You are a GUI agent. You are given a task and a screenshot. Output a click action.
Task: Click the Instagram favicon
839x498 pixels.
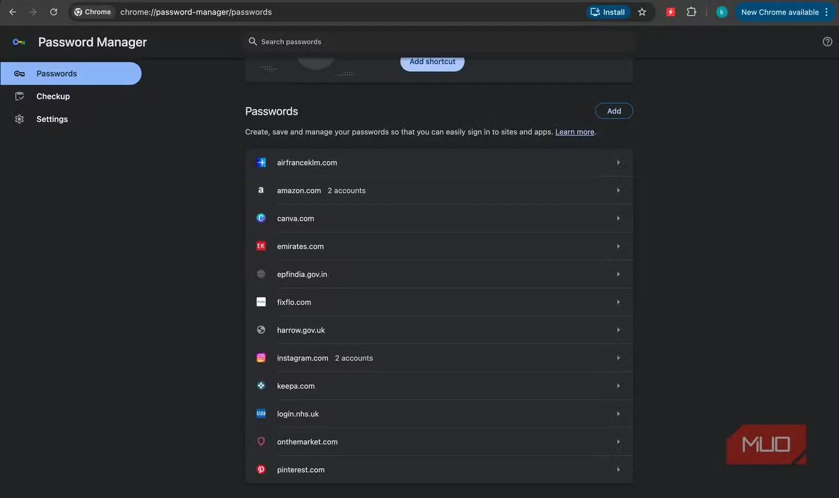261,358
